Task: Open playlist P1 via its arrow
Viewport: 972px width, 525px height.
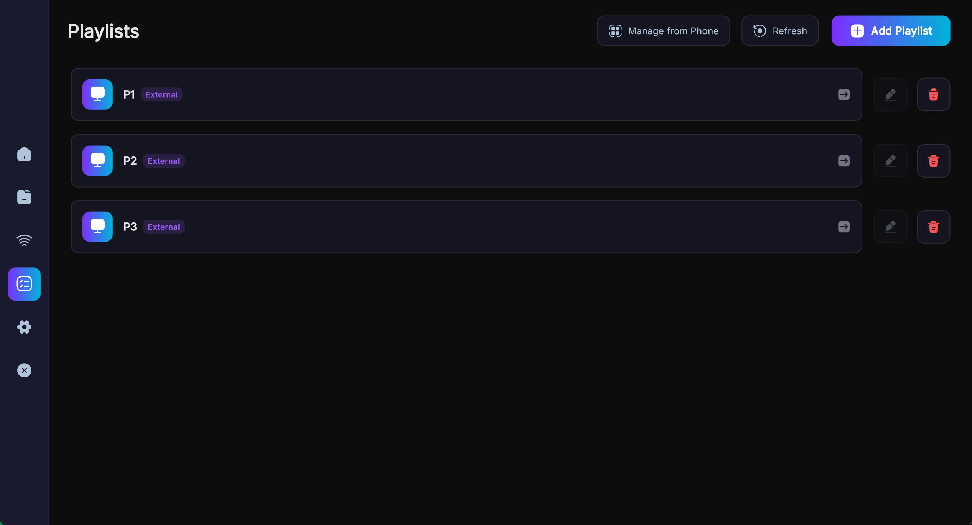Action: 843,94
